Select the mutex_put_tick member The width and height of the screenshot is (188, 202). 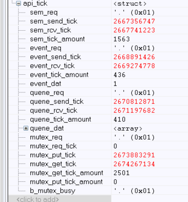(53, 155)
